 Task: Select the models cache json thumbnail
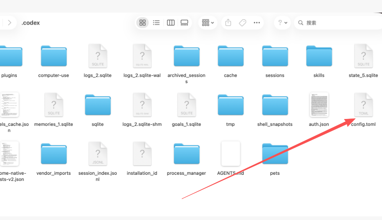tap(9, 105)
